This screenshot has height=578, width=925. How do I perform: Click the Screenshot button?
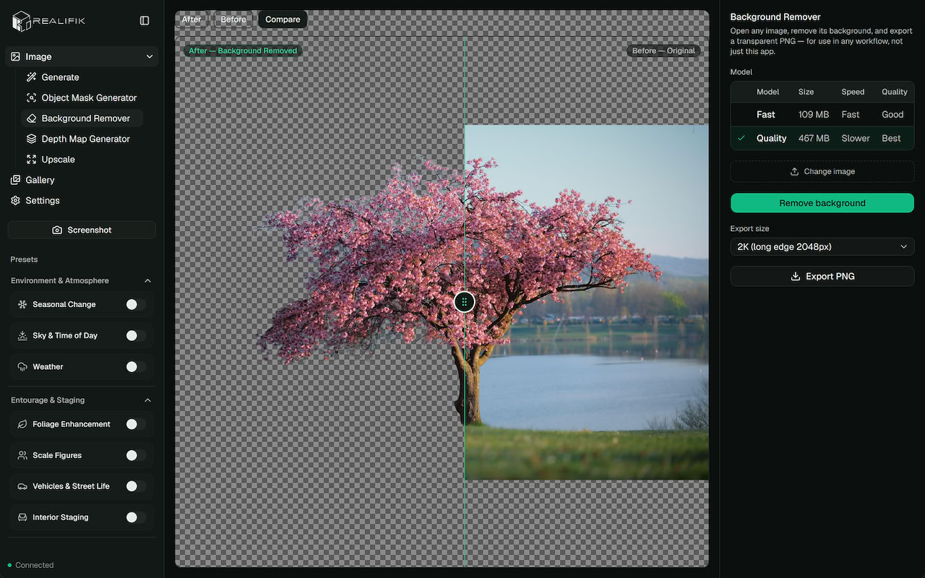click(82, 230)
